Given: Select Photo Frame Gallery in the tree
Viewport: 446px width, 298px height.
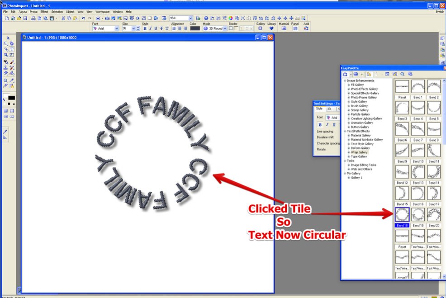Looking at the screenshot, I should pyautogui.click(x=364, y=97).
